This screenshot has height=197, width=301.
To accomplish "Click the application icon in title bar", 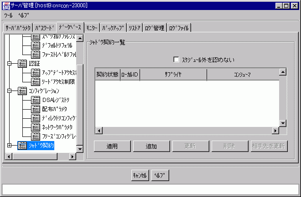I will coord(6,5).
